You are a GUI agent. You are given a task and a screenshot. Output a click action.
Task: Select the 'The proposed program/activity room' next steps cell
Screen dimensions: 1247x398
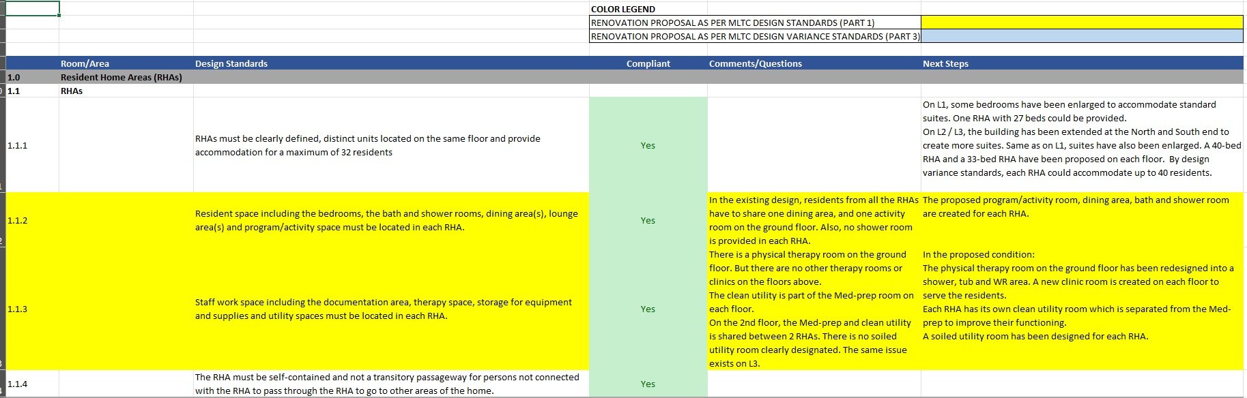tap(1082, 220)
